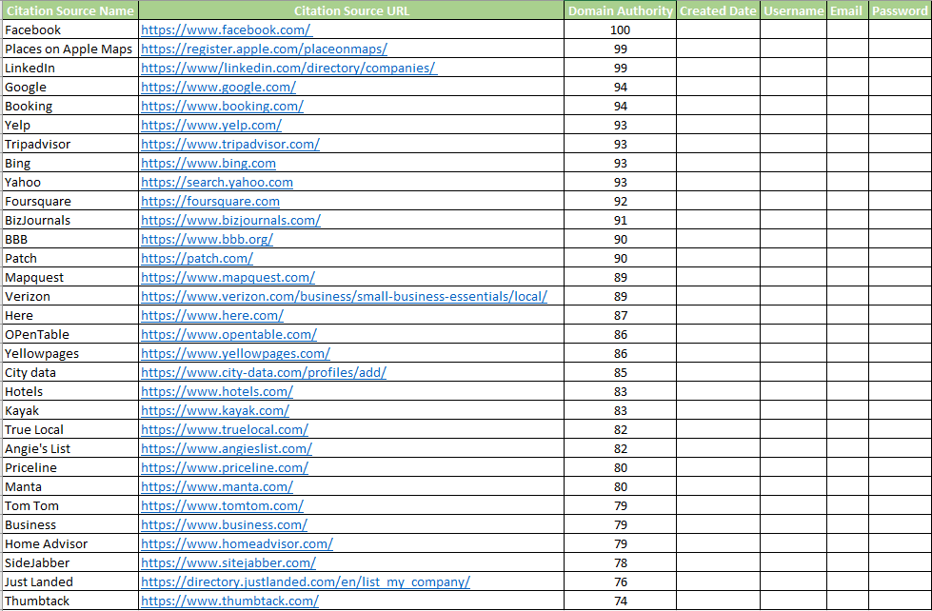Open the bing.com link
The height and width of the screenshot is (611, 932).
coord(208,163)
